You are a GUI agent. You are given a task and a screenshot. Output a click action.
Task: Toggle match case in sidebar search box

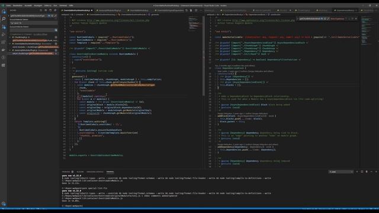49,16
